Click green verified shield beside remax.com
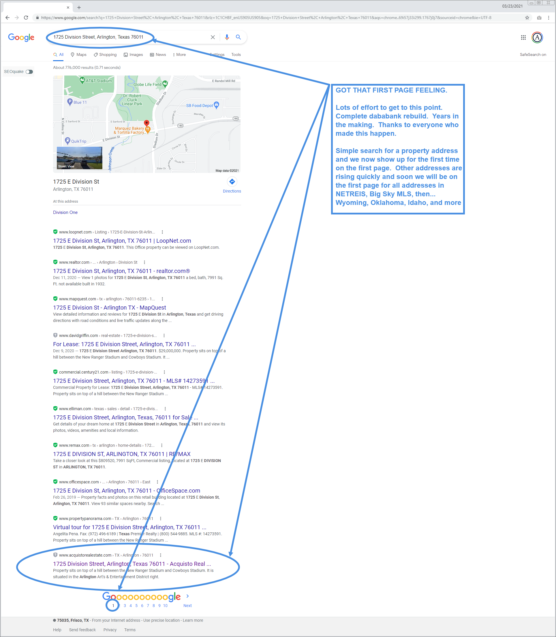Viewport: 556px width, 637px height. (55, 445)
